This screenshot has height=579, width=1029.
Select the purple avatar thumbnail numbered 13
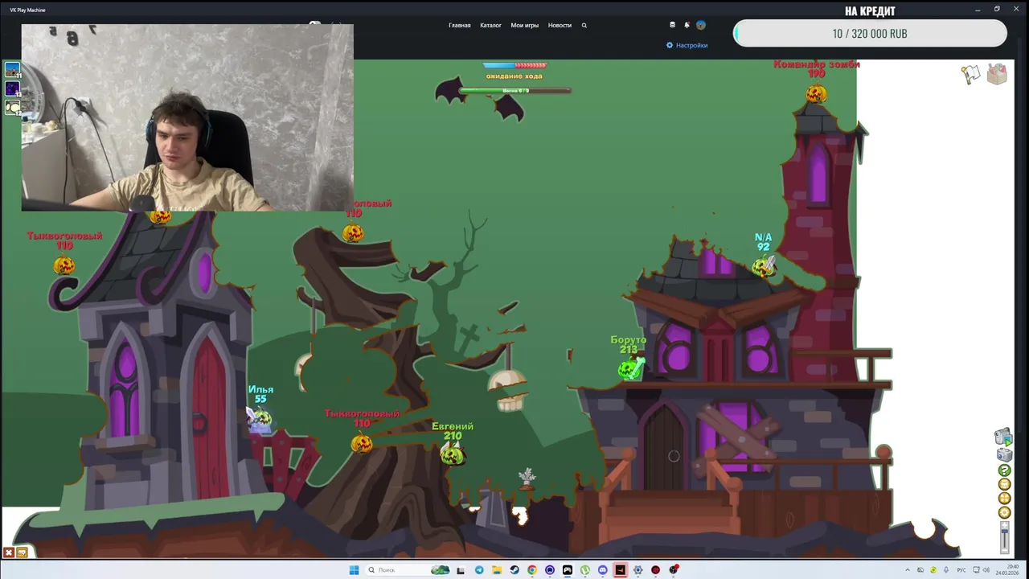point(12,88)
